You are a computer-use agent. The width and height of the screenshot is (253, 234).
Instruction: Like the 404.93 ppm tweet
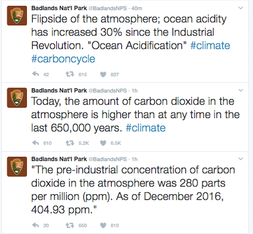[103, 225]
